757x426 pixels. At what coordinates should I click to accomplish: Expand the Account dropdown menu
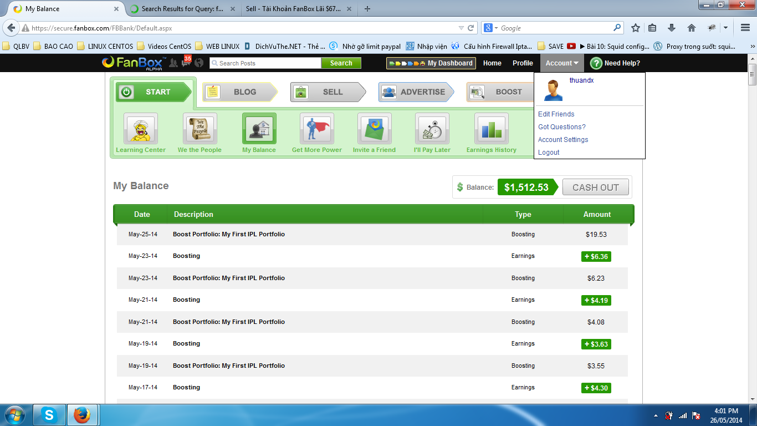pyautogui.click(x=562, y=63)
